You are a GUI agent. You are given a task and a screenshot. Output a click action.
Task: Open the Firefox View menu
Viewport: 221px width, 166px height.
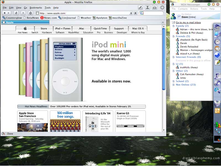point(19,8)
